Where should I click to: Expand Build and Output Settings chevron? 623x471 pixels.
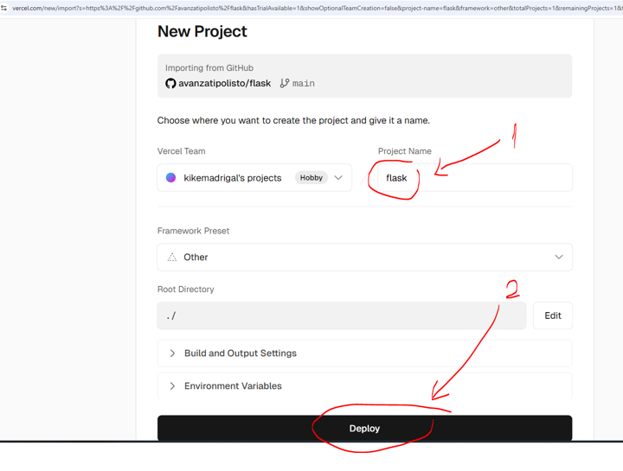click(x=172, y=353)
